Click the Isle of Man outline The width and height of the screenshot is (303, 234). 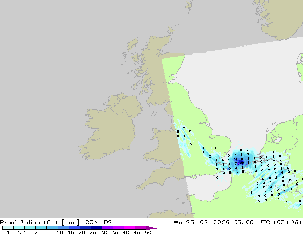153,114
